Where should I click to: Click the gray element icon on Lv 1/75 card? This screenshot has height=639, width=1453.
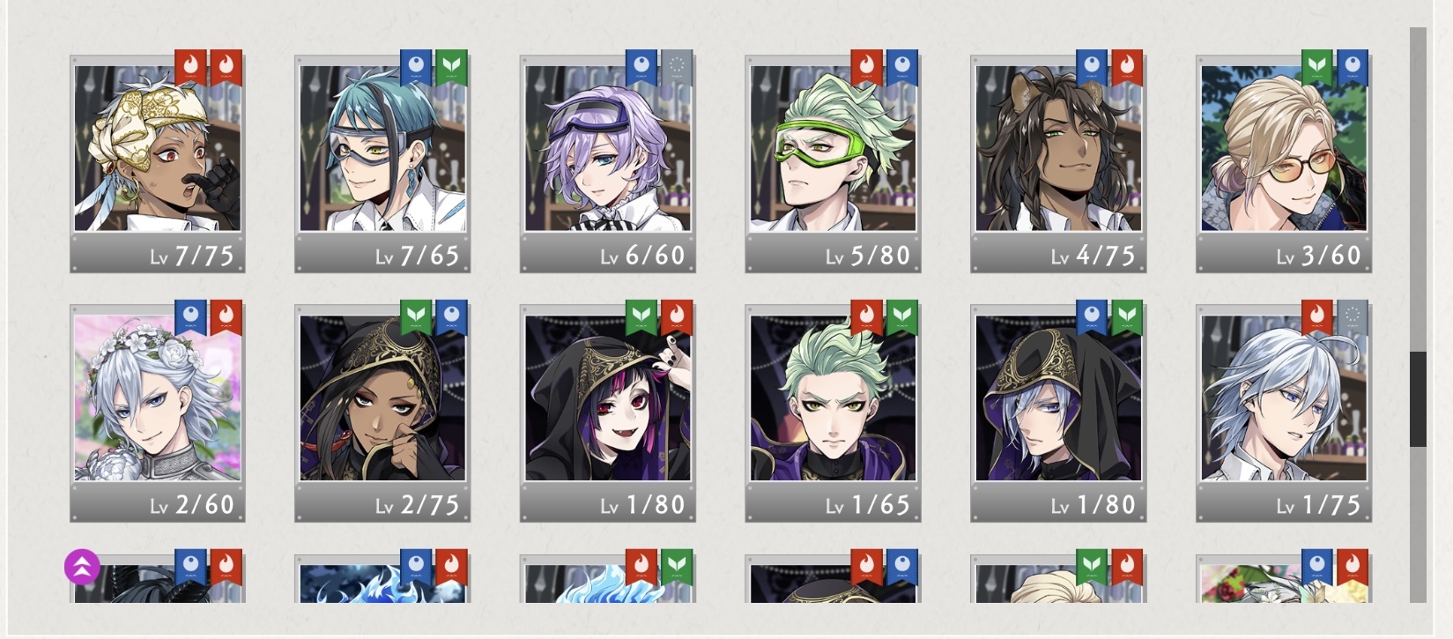coord(1353,317)
